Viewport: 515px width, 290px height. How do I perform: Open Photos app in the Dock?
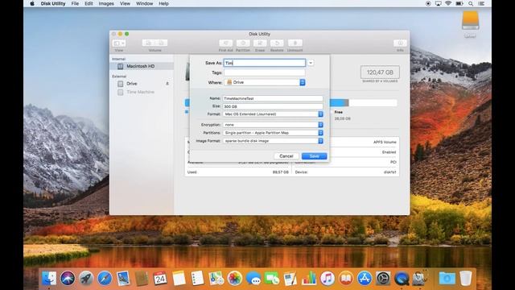coord(234,279)
